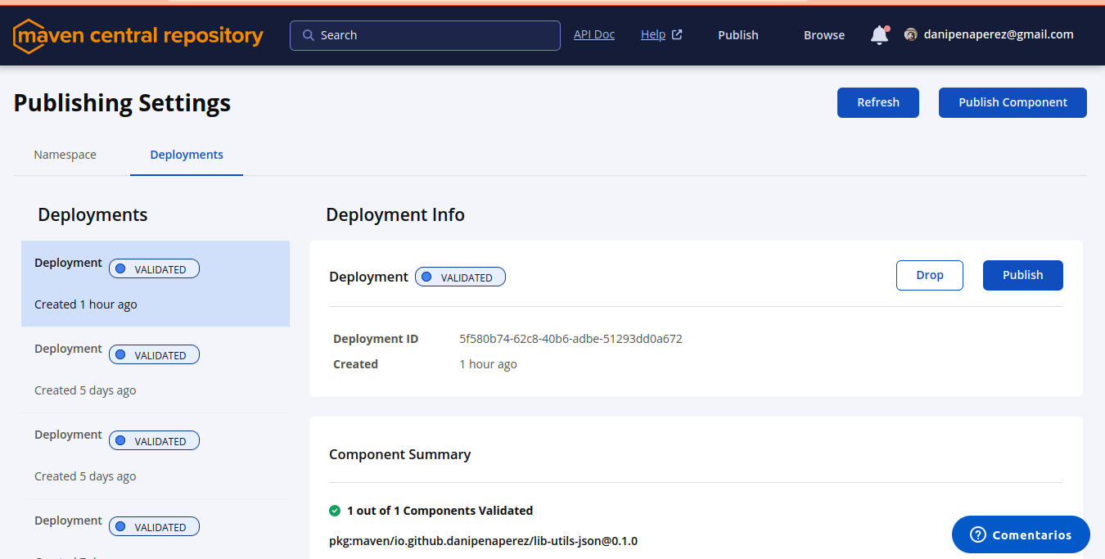
Task: Drop the selected deployment
Action: pos(930,275)
